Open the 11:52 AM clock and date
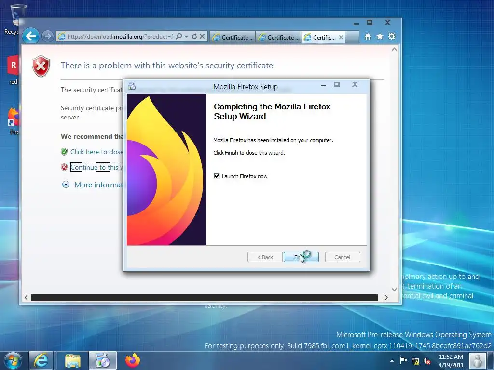 (x=451, y=361)
